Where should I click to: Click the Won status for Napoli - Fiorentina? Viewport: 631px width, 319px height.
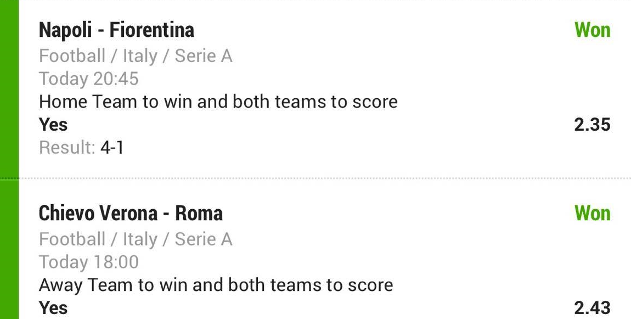tap(592, 30)
